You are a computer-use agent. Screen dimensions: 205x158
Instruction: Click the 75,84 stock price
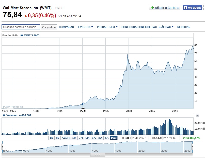click(x=12, y=15)
